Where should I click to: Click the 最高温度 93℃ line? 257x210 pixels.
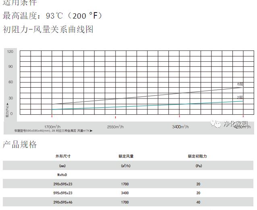pos(52,16)
